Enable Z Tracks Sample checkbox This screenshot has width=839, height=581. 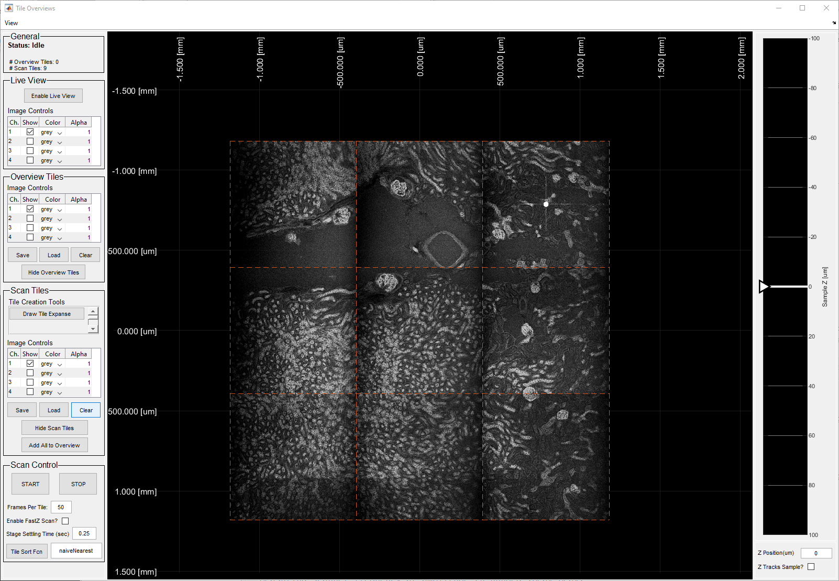[x=811, y=567]
